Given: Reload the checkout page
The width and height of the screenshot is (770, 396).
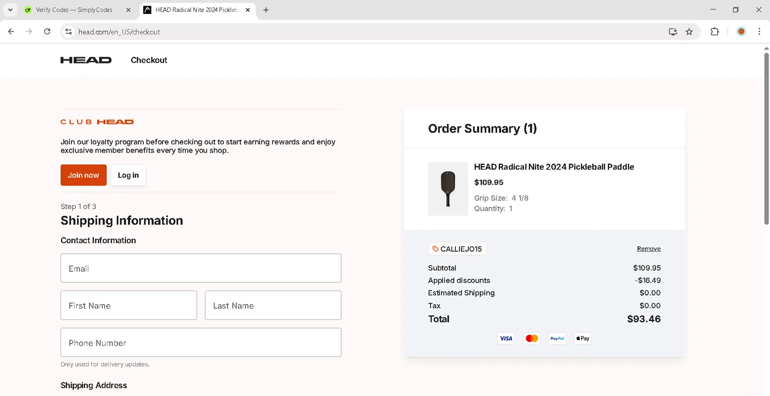Looking at the screenshot, I should point(47,31).
